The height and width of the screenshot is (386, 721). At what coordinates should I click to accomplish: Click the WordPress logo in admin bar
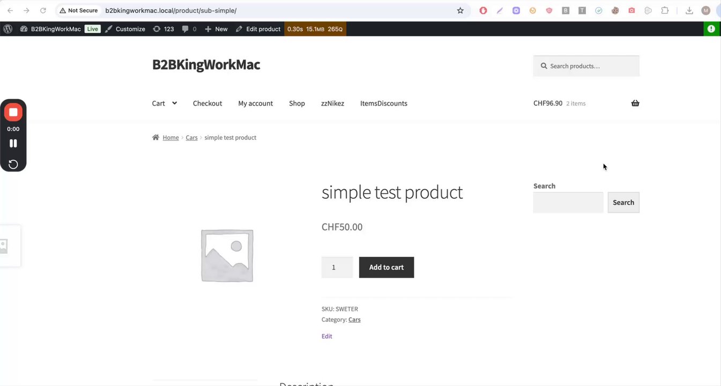(x=8, y=29)
